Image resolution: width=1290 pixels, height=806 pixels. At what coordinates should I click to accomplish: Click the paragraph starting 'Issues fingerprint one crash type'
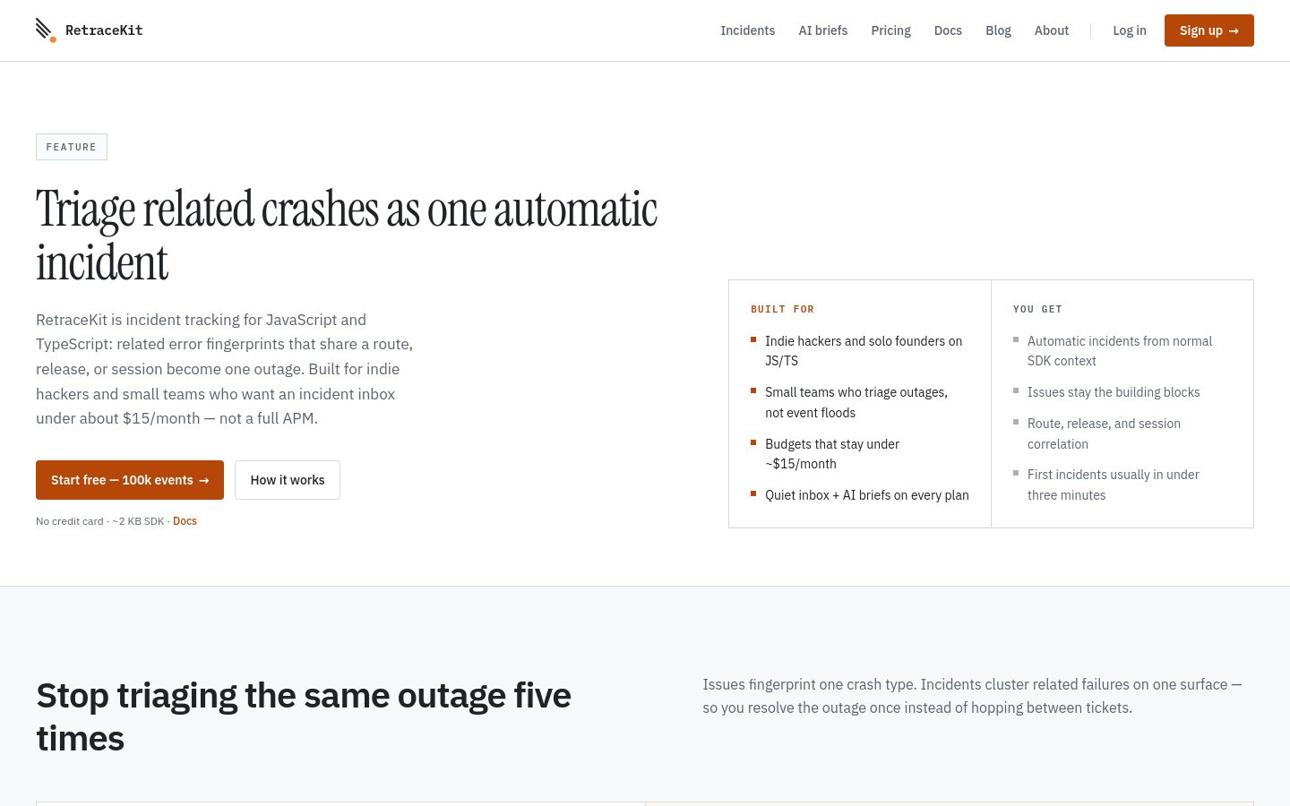point(973,696)
